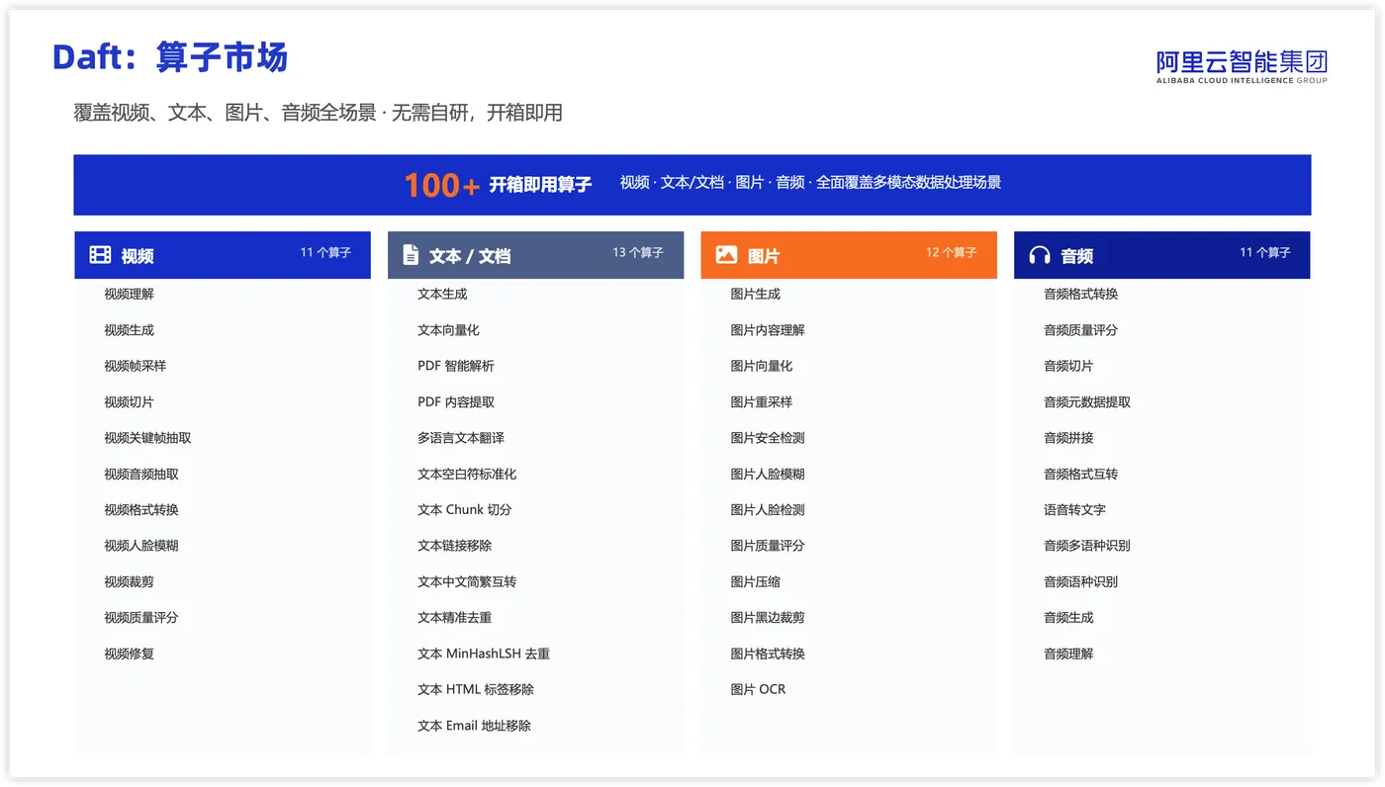The width and height of the screenshot is (1385, 787).
Task: Click the 视频格式转换 operator
Action: (141, 510)
